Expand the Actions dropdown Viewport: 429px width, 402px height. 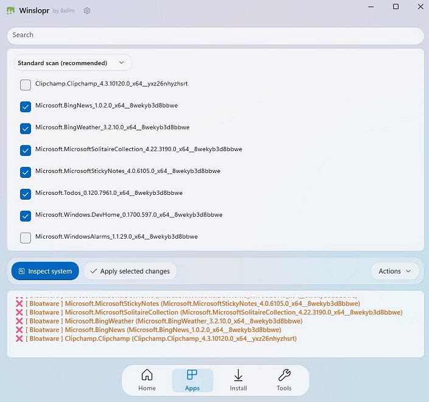coord(395,271)
